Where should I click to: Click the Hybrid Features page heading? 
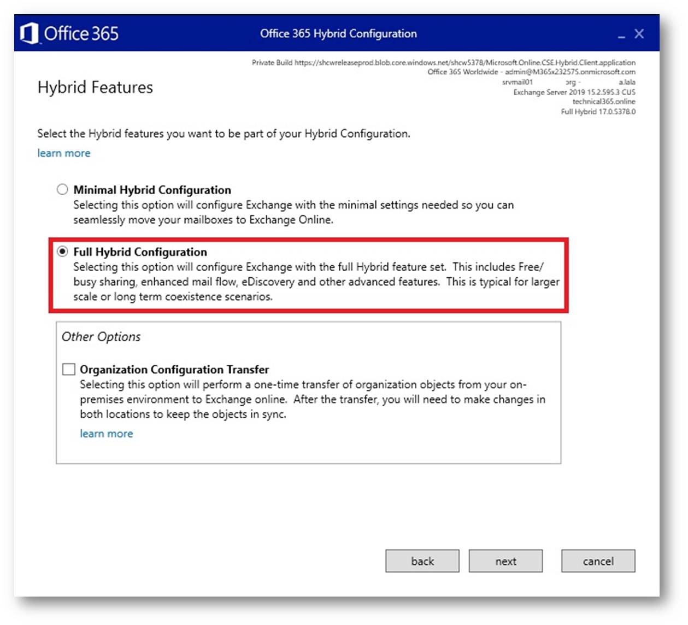95,87
